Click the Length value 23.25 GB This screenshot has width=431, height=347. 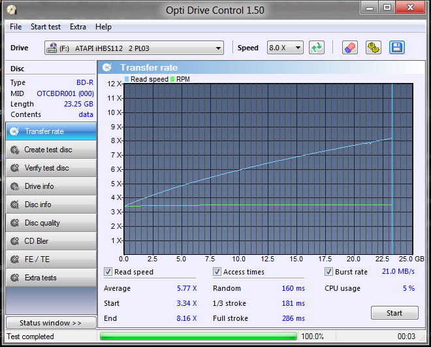[x=78, y=104]
